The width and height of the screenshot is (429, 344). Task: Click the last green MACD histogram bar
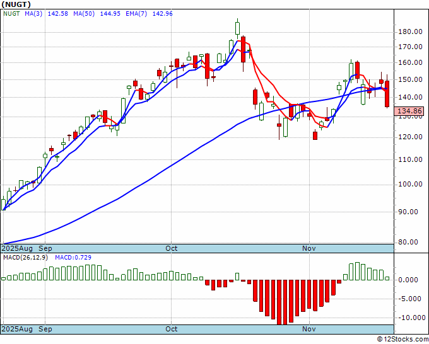coord(387,278)
